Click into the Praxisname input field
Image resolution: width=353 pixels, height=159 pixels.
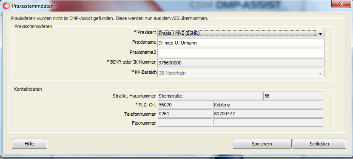coord(241,43)
